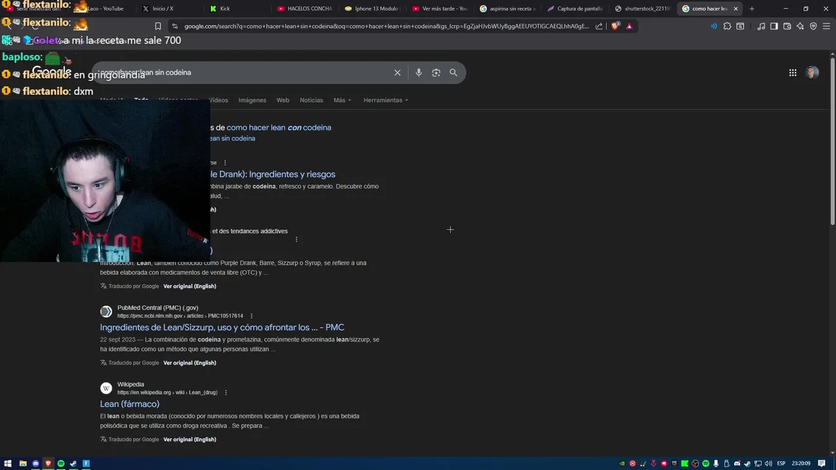Expand the 'Más' search filter dropdown
Viewport: 836px width, 470px height.
click(x=342, y=100)
